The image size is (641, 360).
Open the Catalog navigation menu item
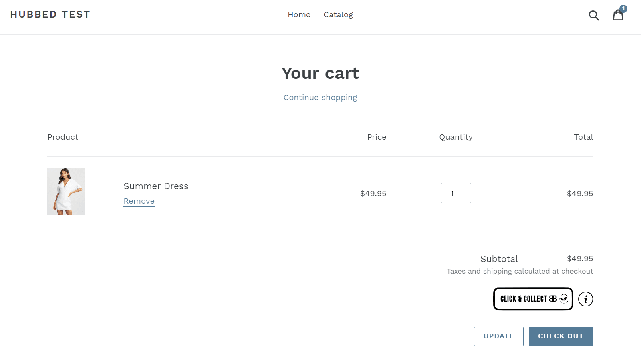(x=338, y=14)
